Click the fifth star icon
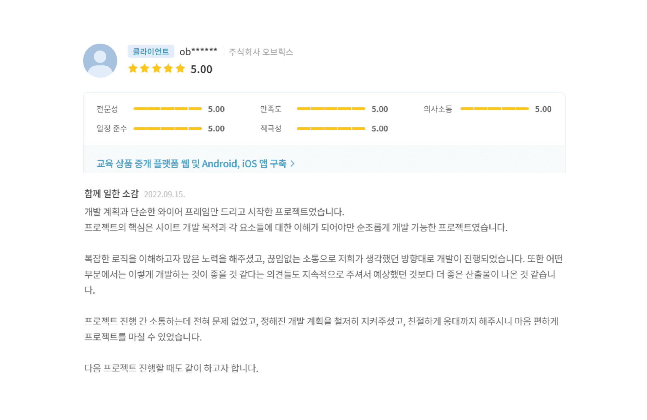This screenshot has height=420, width=647. (180, 68)
